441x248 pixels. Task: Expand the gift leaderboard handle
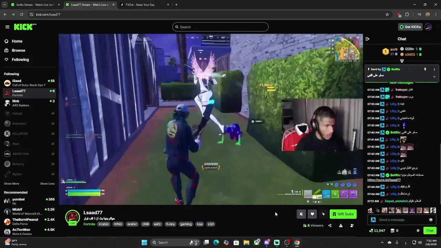[x=402, y=61]
